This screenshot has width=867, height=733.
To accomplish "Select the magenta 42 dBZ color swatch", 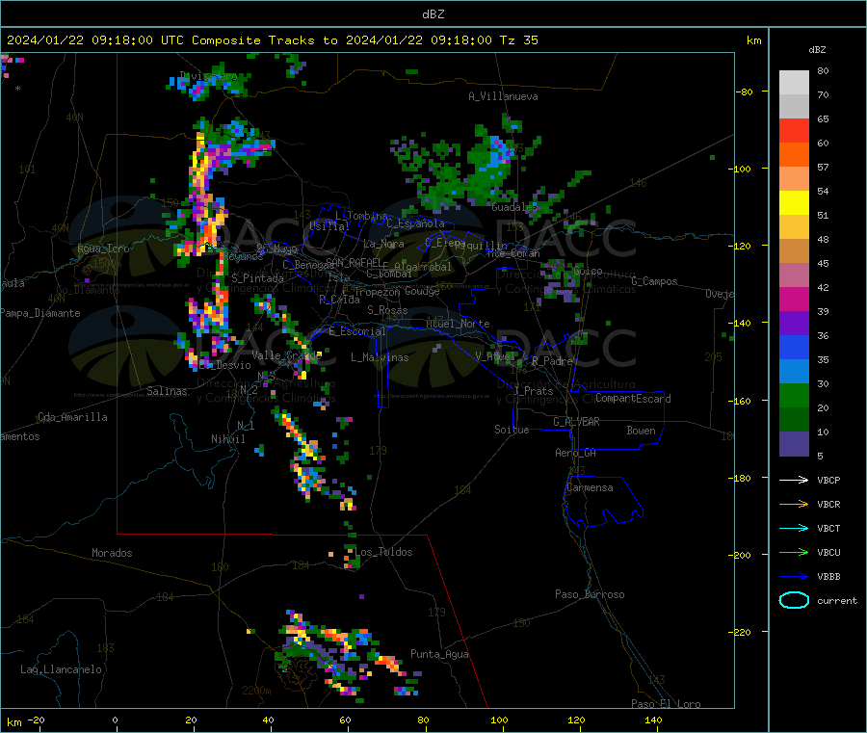I will tap(794, 299).
